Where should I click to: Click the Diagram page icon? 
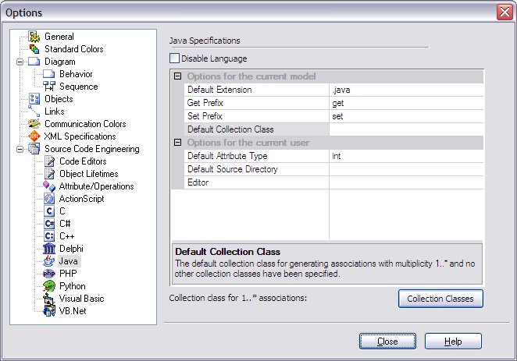(x=34, y=62)
